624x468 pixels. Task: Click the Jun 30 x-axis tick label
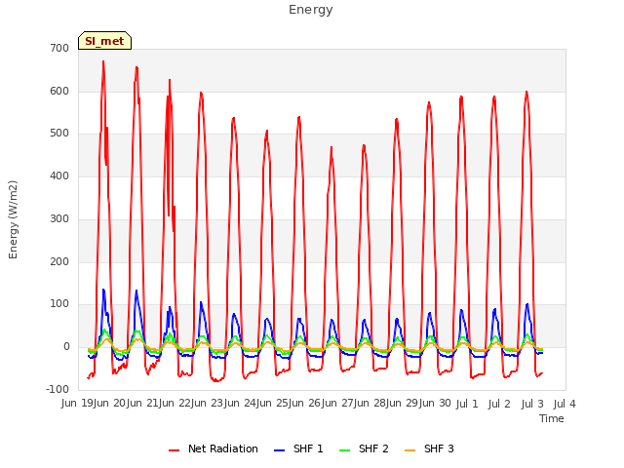tap(434, 404)
